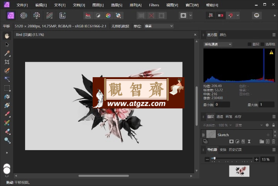Select the Erase Brush tool
The image size is (278, 186).
[x=7, y=131]
